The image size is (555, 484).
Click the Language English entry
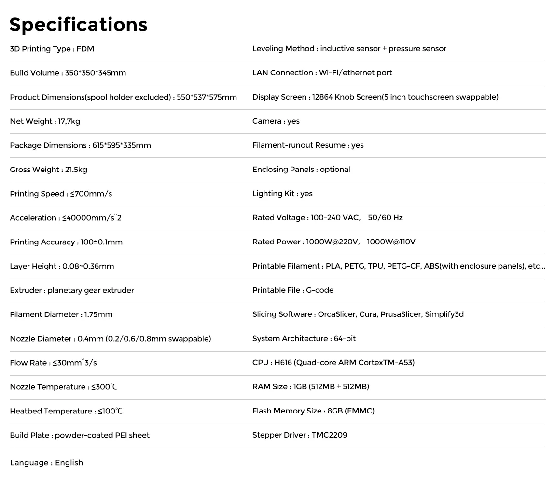pos(46,463)
